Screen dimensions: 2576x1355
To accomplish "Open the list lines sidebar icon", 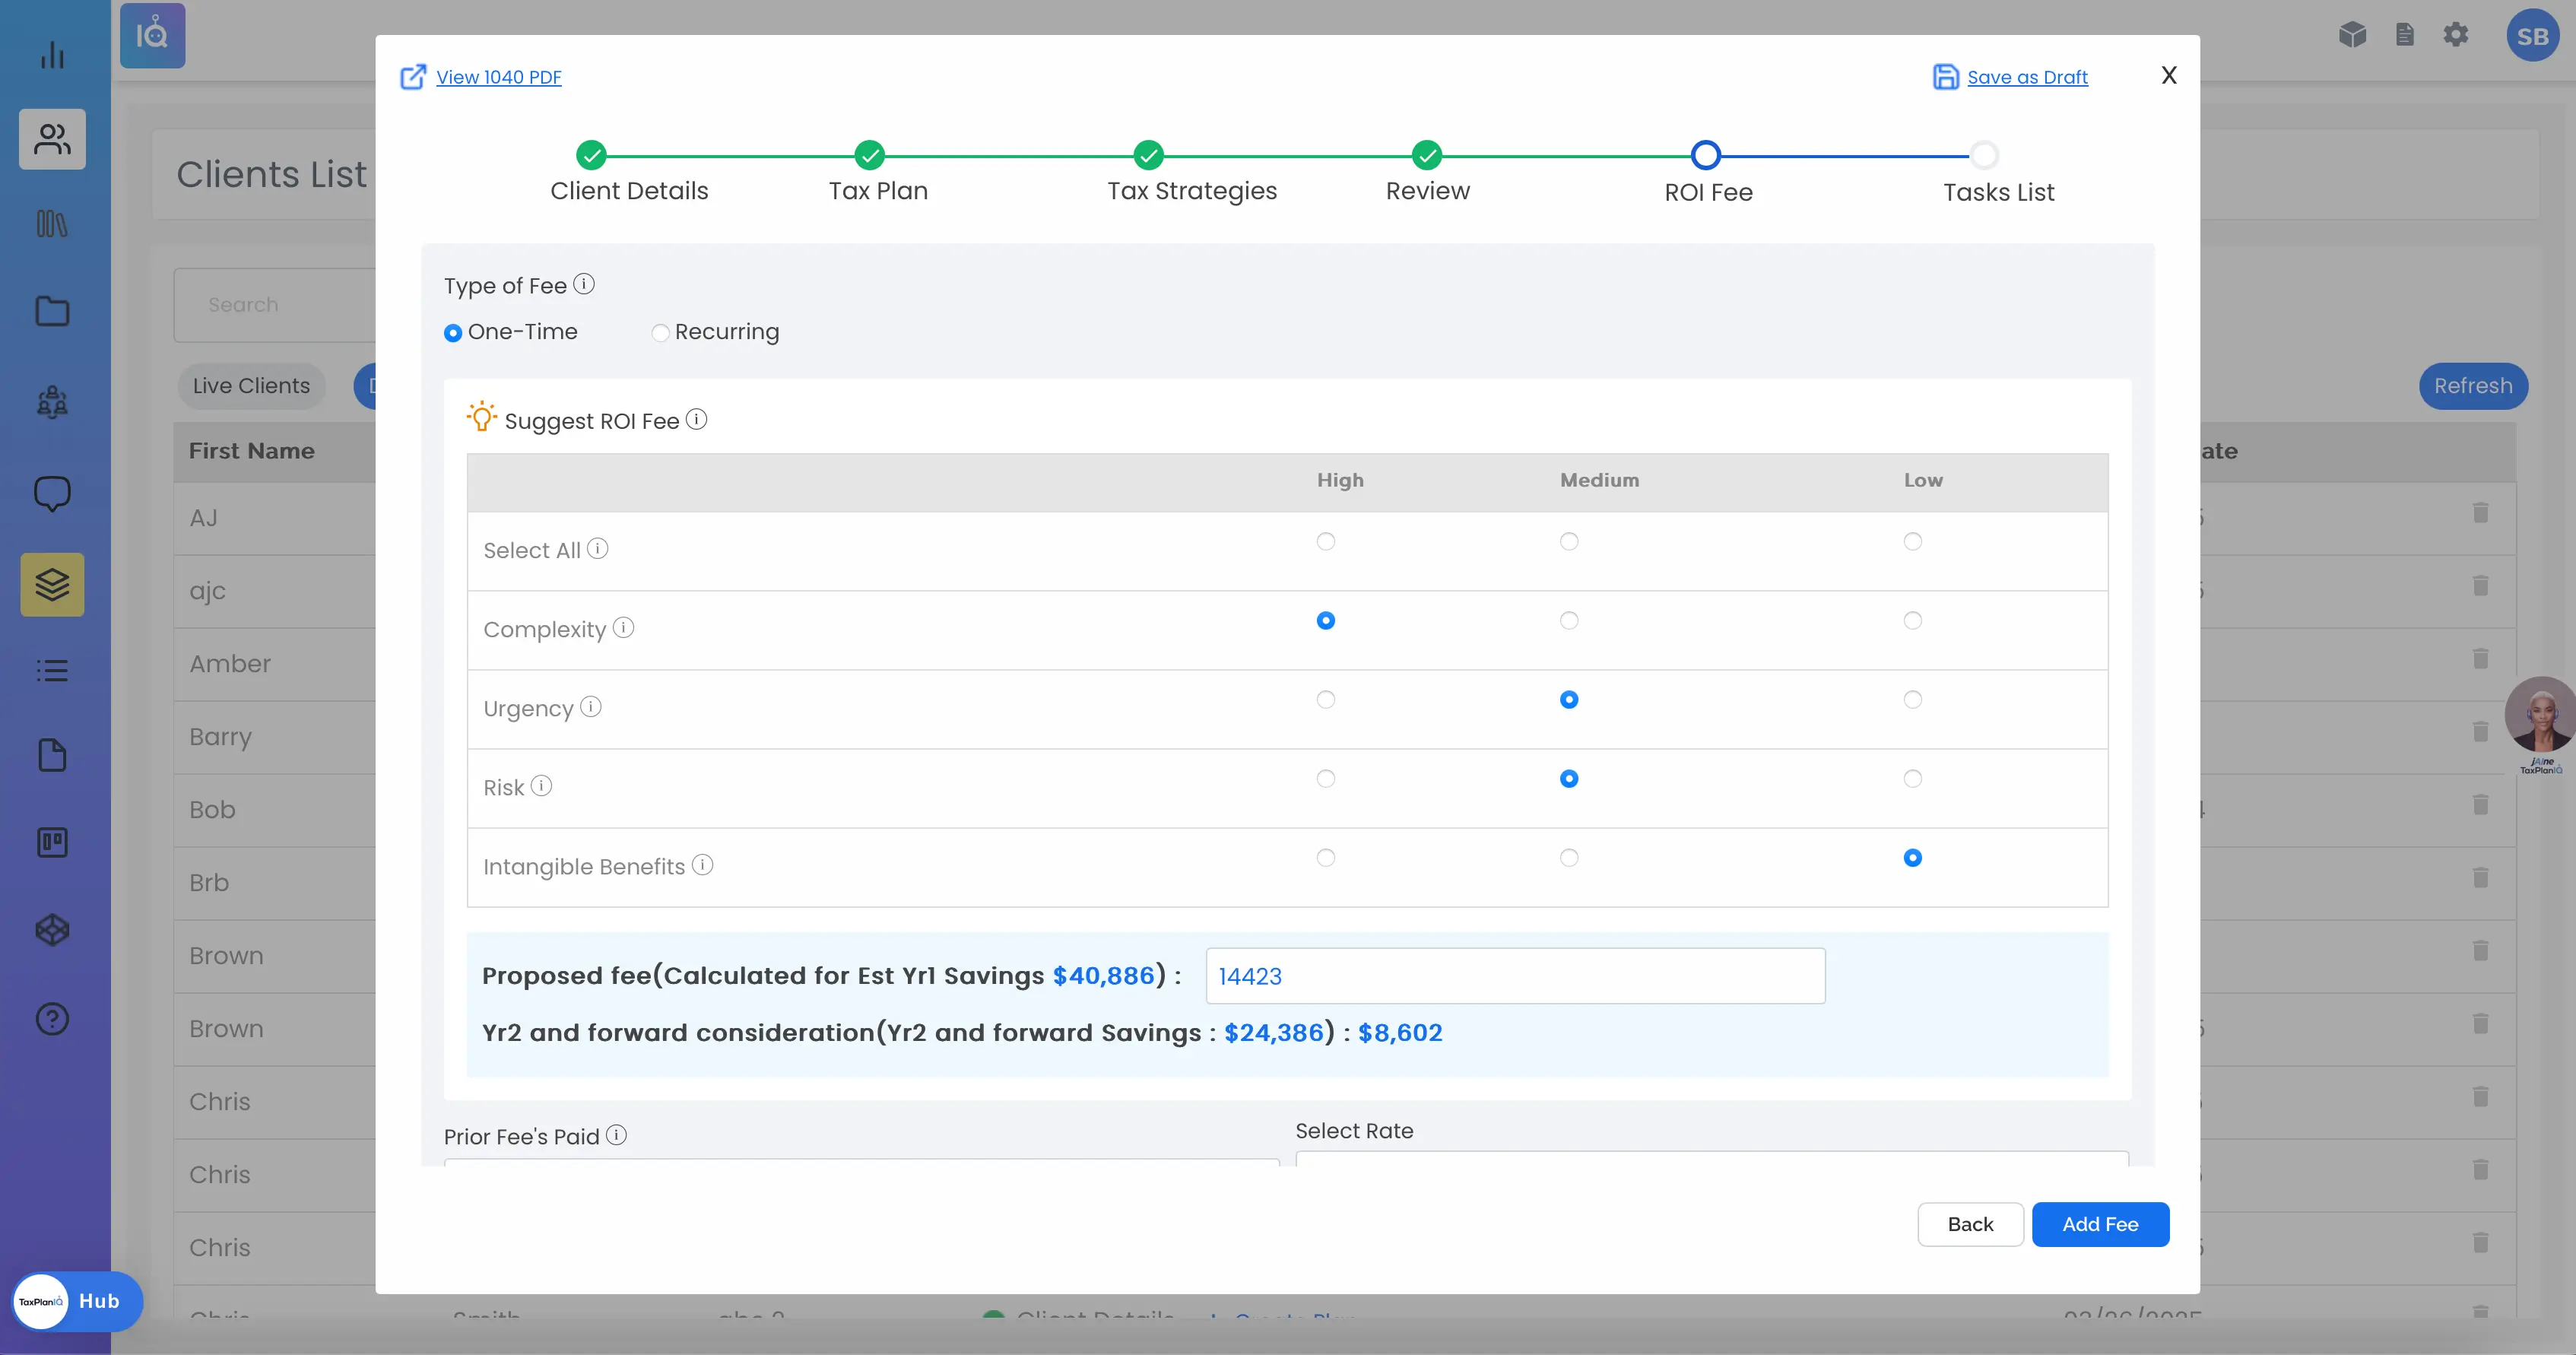I will click(x=52, y=670).
